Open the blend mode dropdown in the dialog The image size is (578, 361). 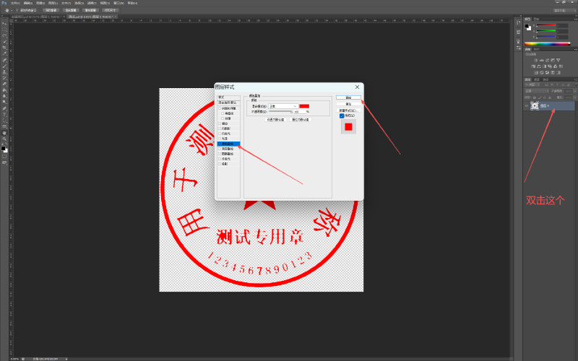point(283,106)
